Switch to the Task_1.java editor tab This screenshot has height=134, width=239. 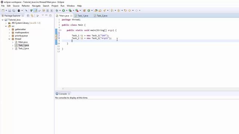(83, 16)
